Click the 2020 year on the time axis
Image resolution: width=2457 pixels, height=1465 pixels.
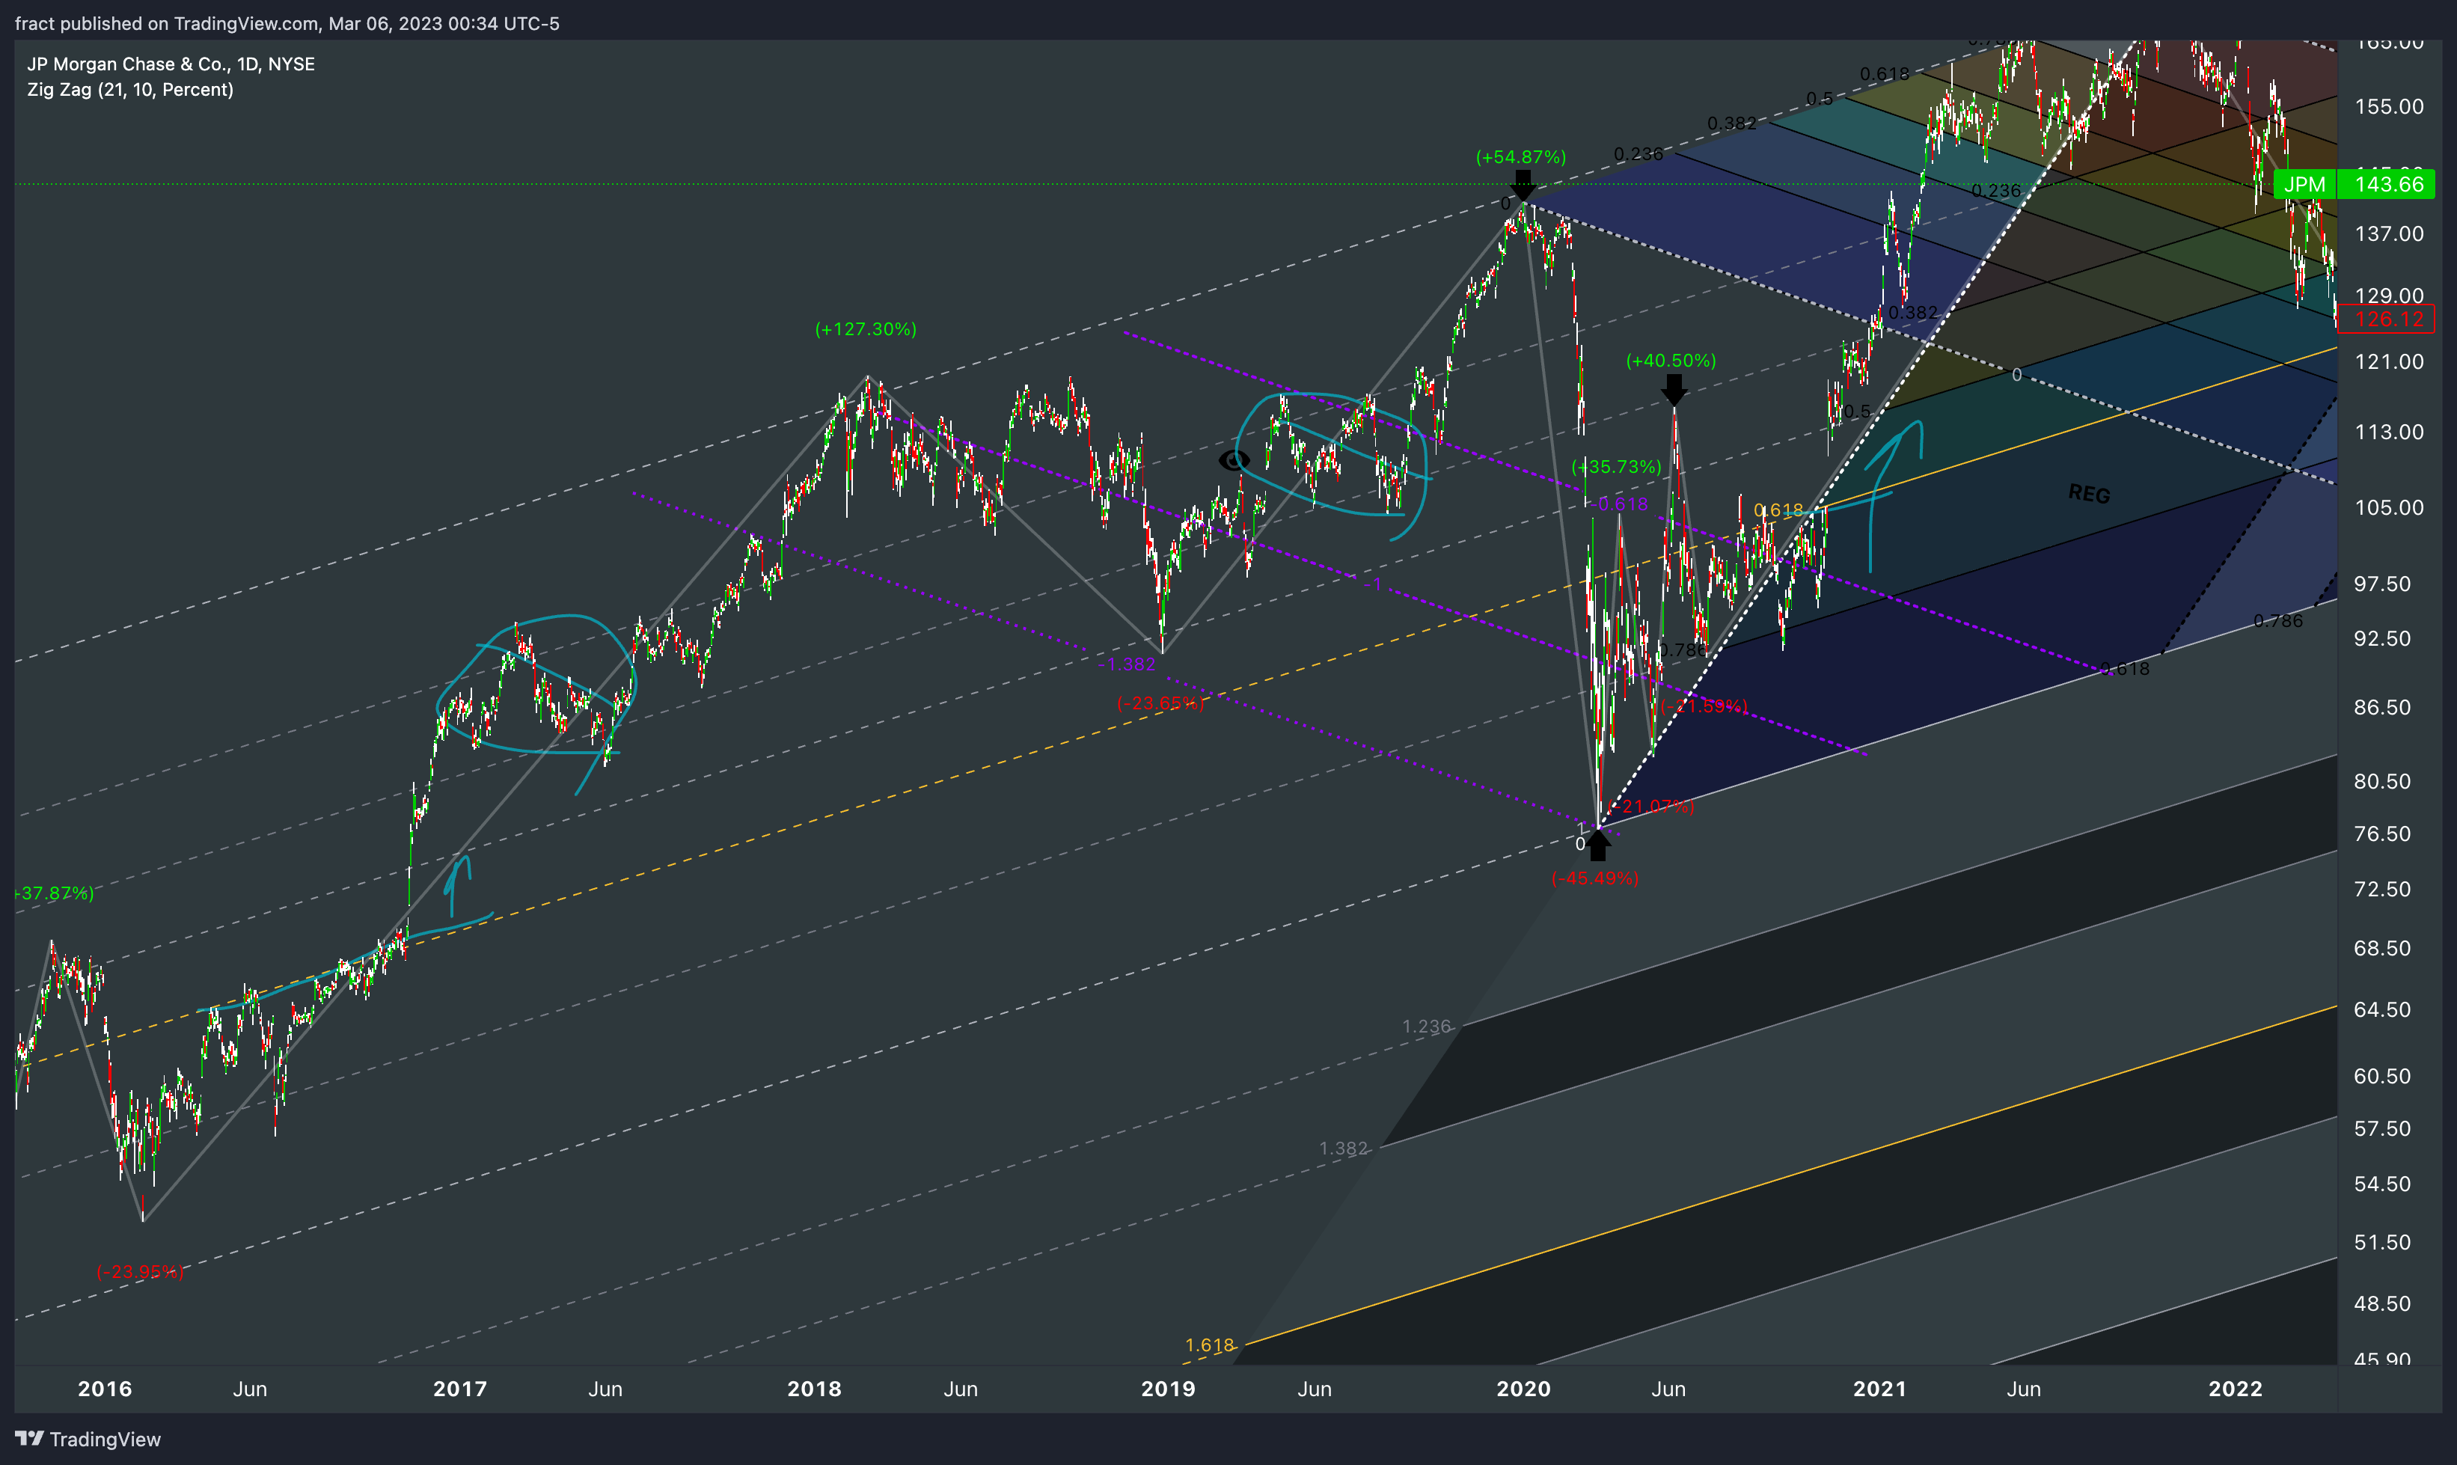pos(1523,1389)
